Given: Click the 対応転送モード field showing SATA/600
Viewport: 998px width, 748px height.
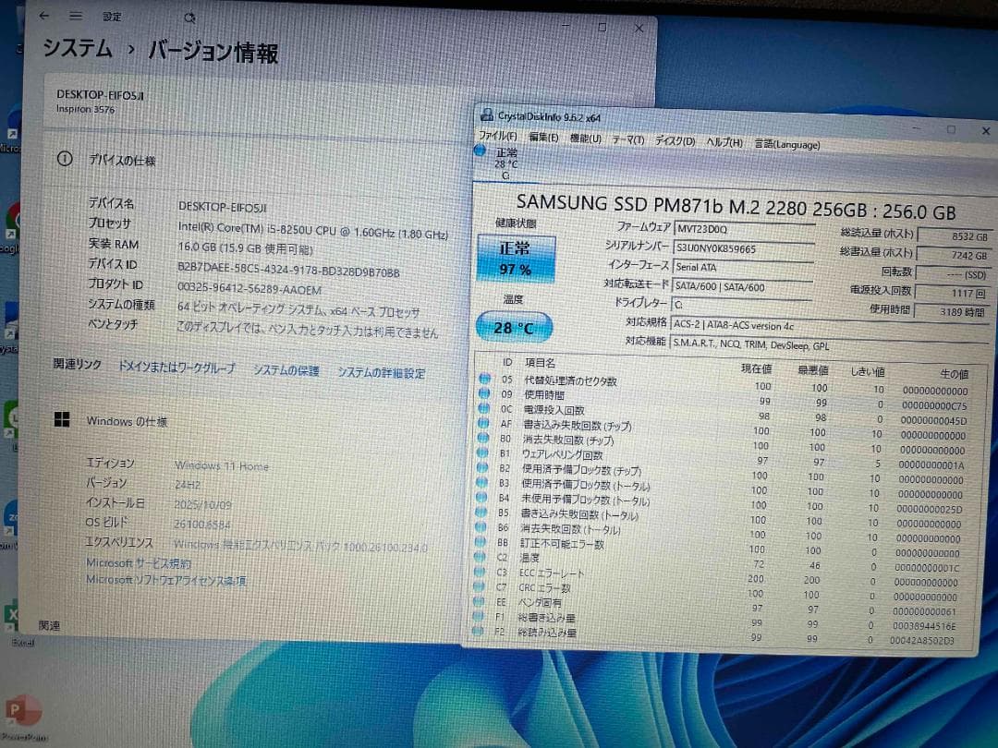Looking at the screenshot, I should point(742,287).
